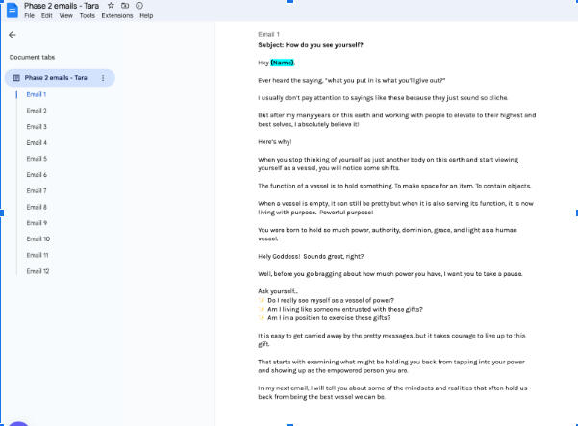The image size is (578, 426).
Task: Collapse document tabs with back arrow
Action: 12,34
